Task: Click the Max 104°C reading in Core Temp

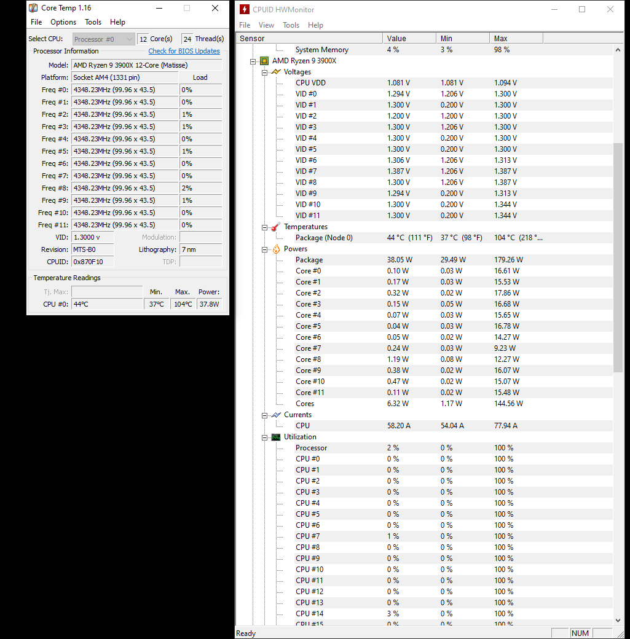Action: [183, 304]
